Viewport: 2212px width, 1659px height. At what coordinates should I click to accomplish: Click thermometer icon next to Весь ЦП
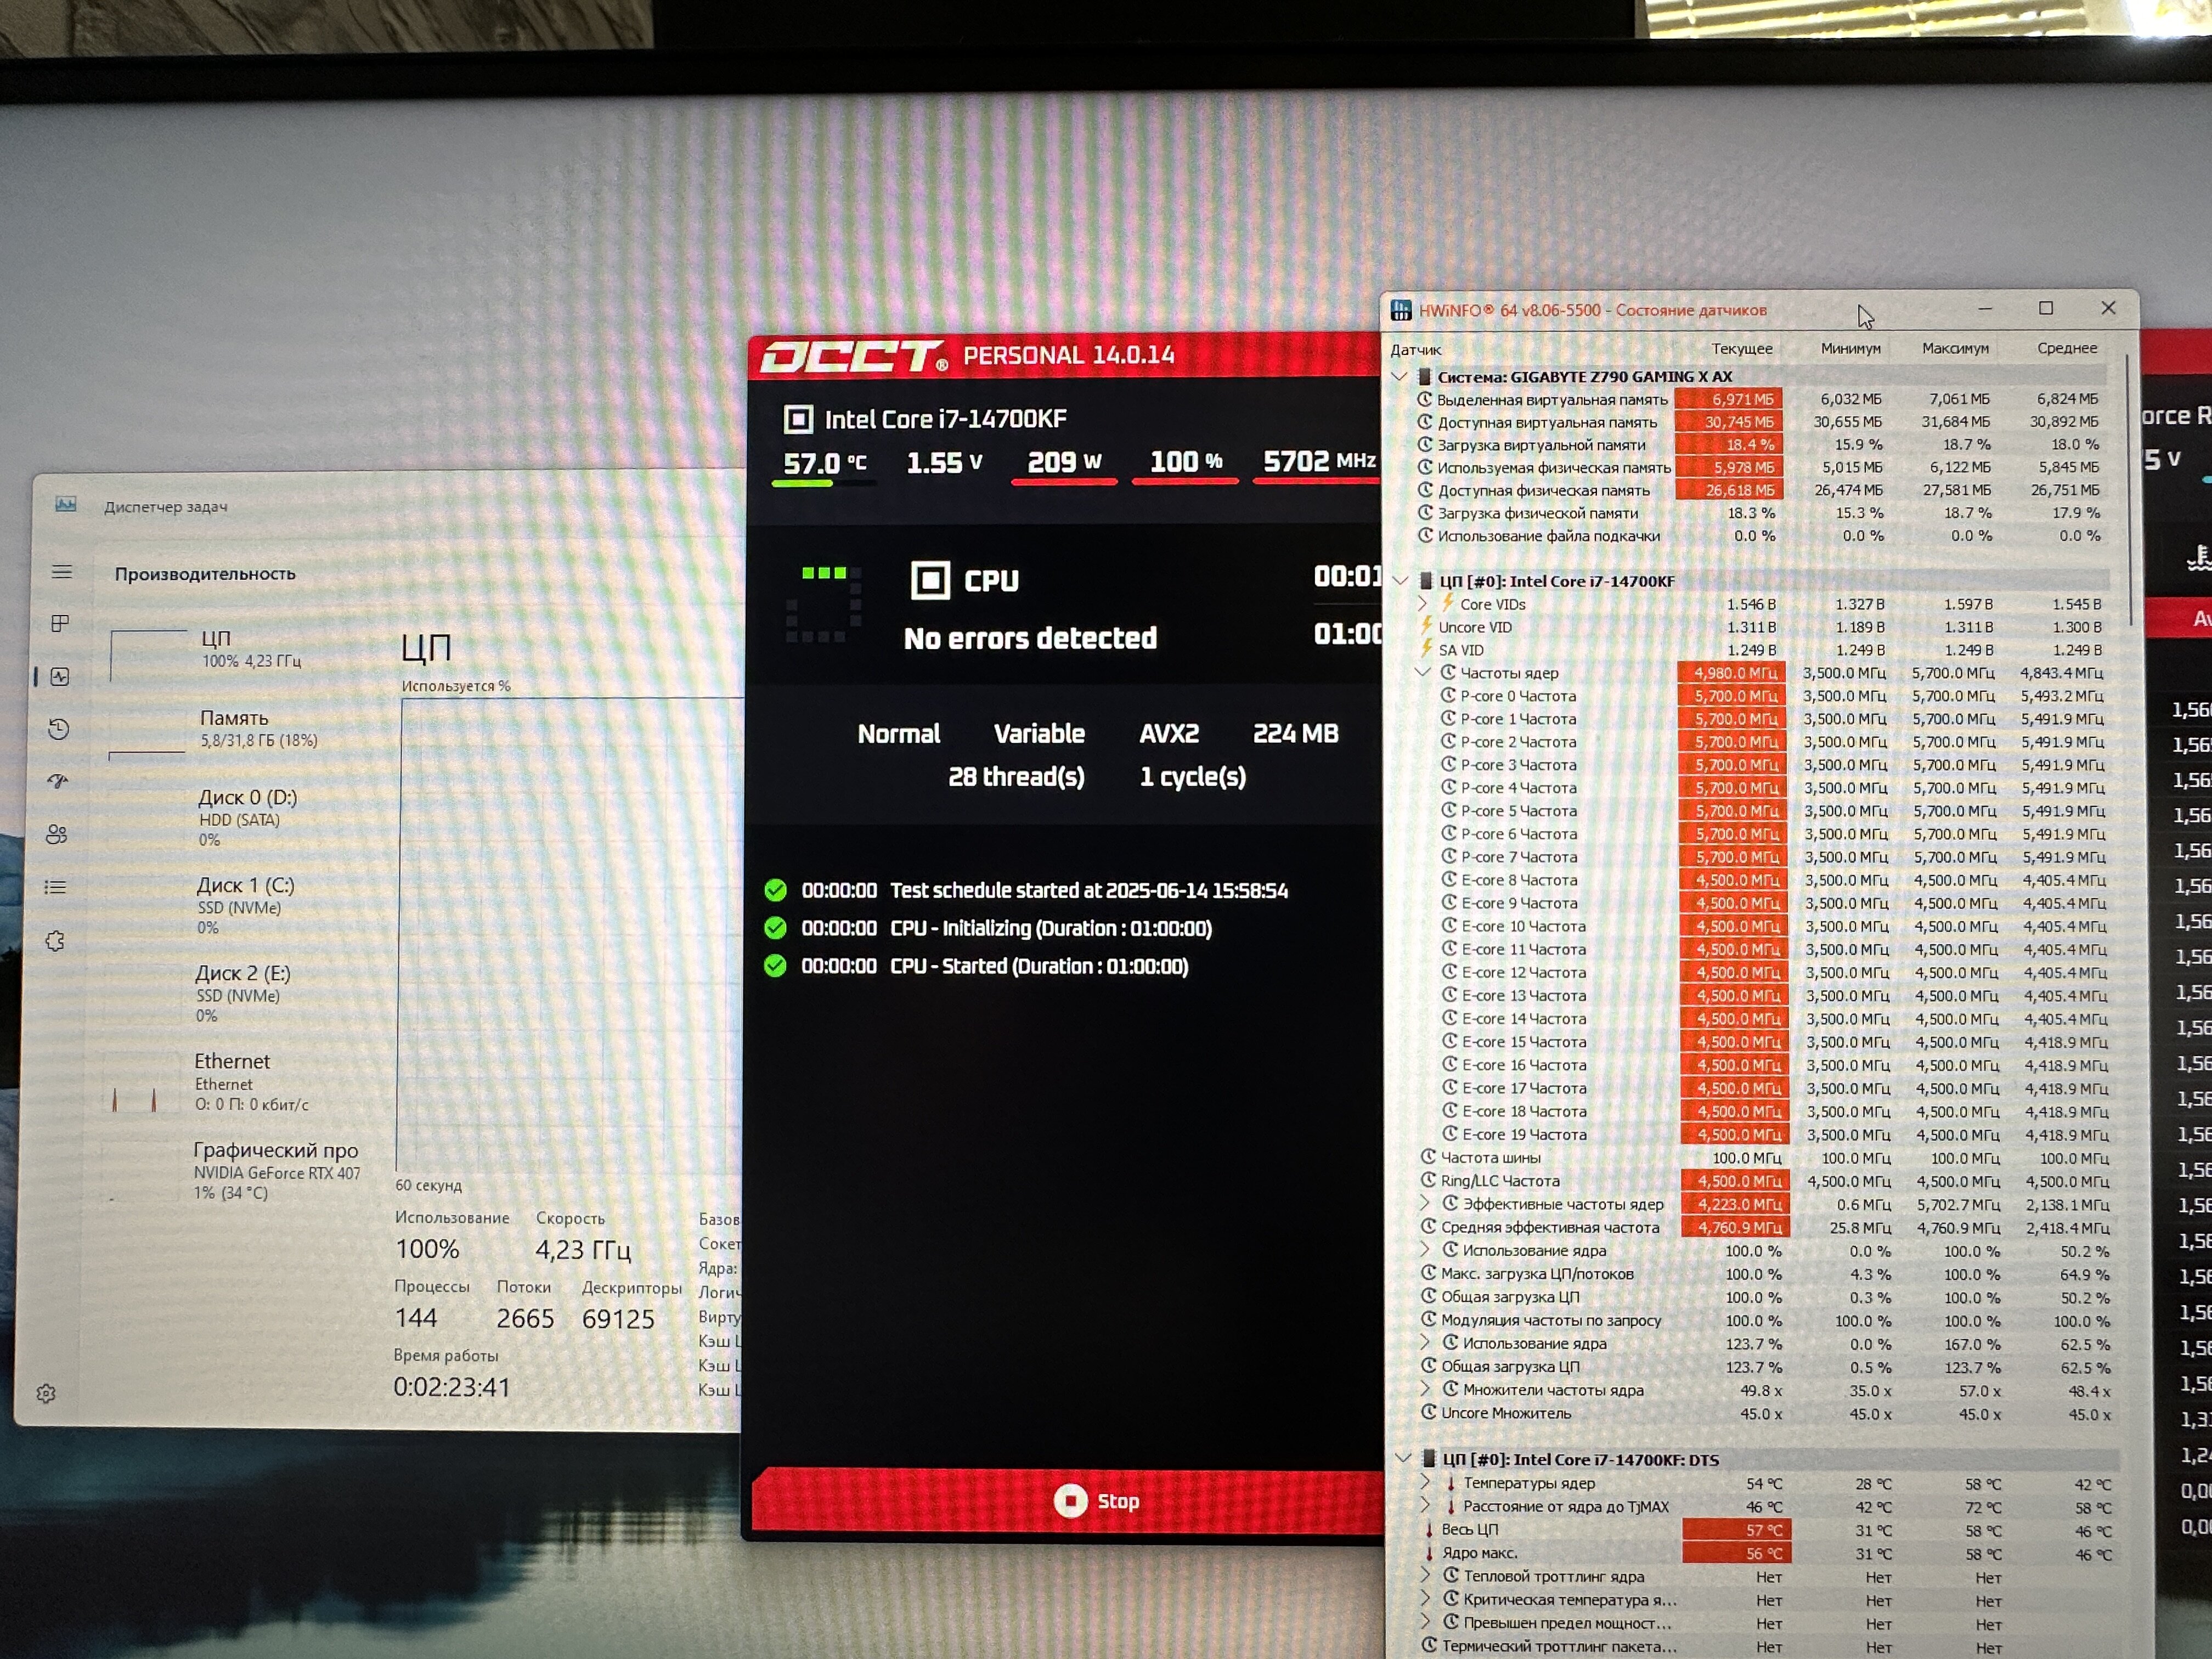point(1429,1530)
